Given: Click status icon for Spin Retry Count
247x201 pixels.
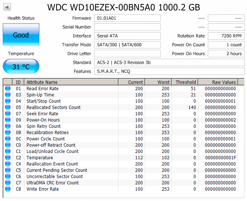Looking at the screenshot, I should point(8,126).
